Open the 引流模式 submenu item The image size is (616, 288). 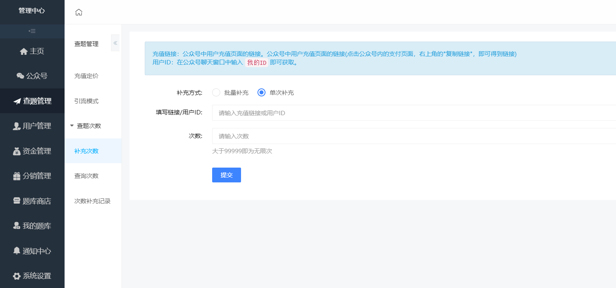point(93,101)
